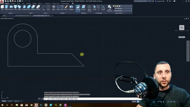Activate the Copy tool
Image resolution: width=190 pixels, height=107 pixels.
[62, 7]
